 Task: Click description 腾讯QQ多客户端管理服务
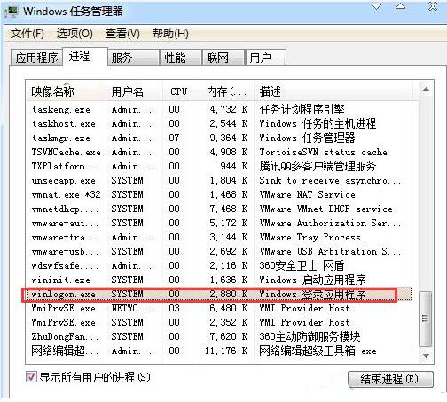coord(318,166)
